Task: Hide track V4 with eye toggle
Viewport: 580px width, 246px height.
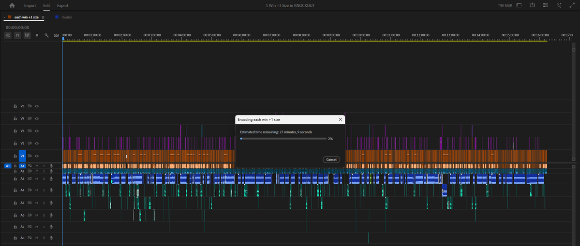Action: pyautogui.click(x=37, y=118)
